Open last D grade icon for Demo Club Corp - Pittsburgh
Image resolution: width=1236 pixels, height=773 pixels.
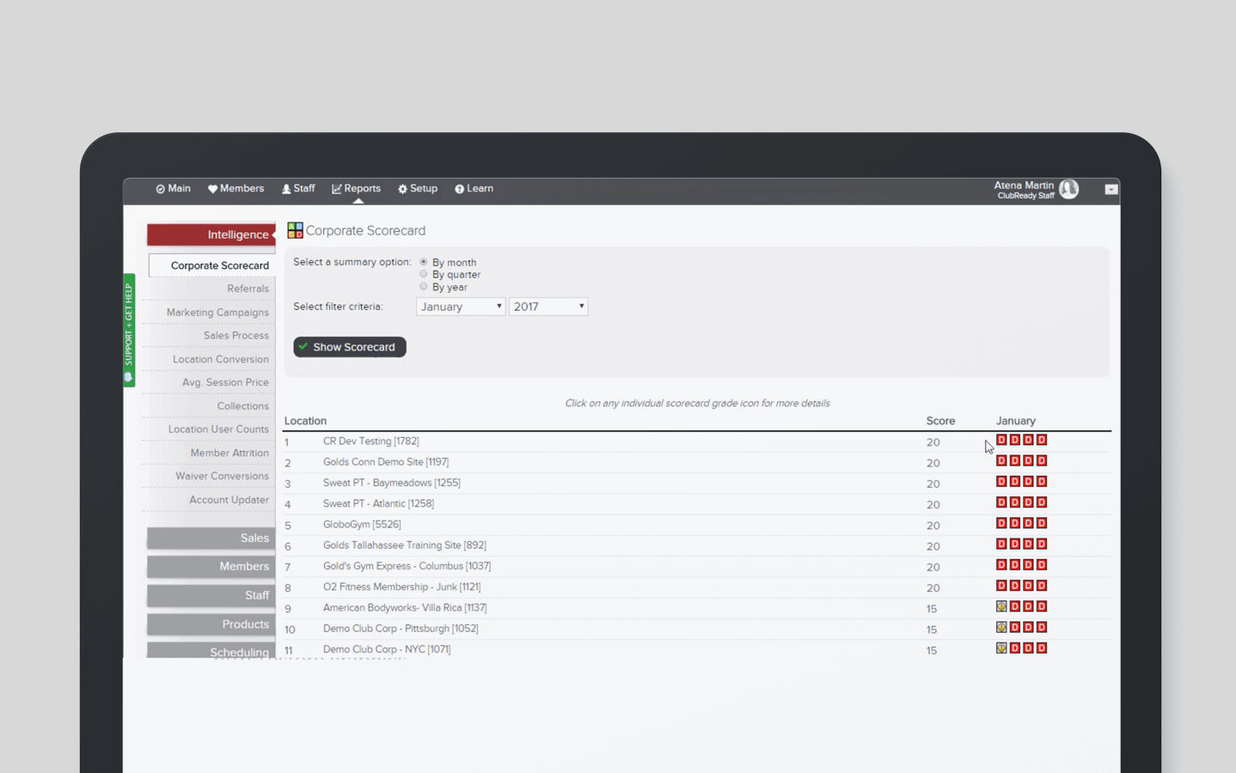pos(1042,627)
